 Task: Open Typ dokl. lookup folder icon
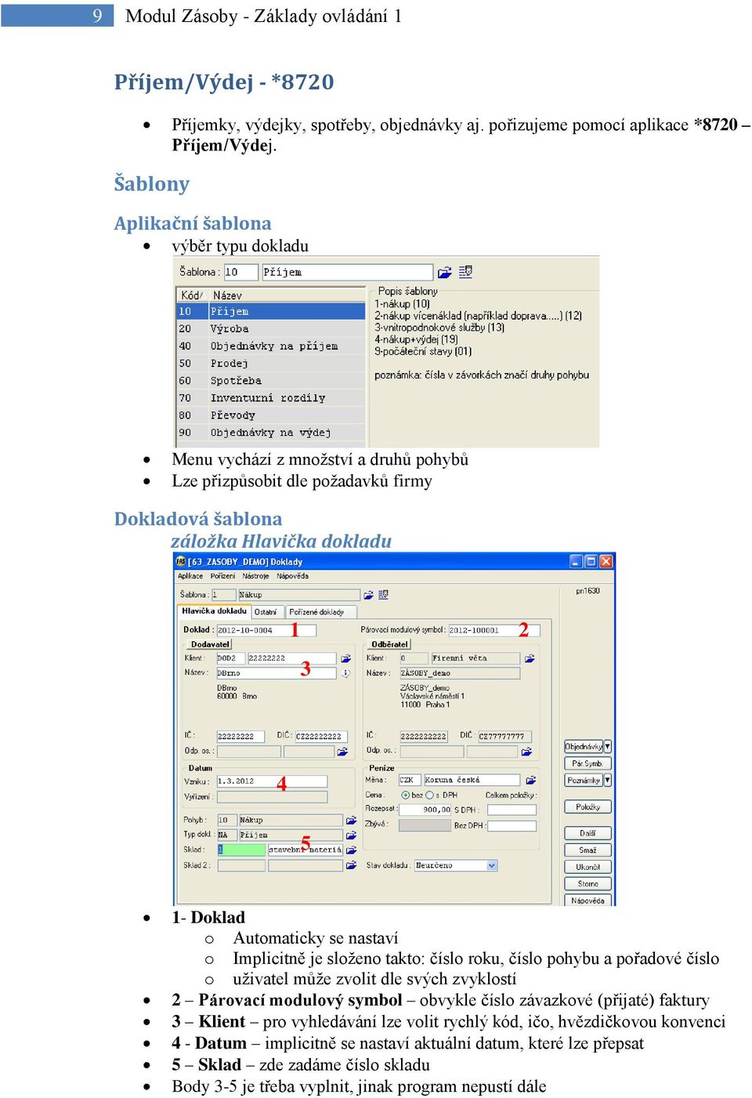point(351,835)
